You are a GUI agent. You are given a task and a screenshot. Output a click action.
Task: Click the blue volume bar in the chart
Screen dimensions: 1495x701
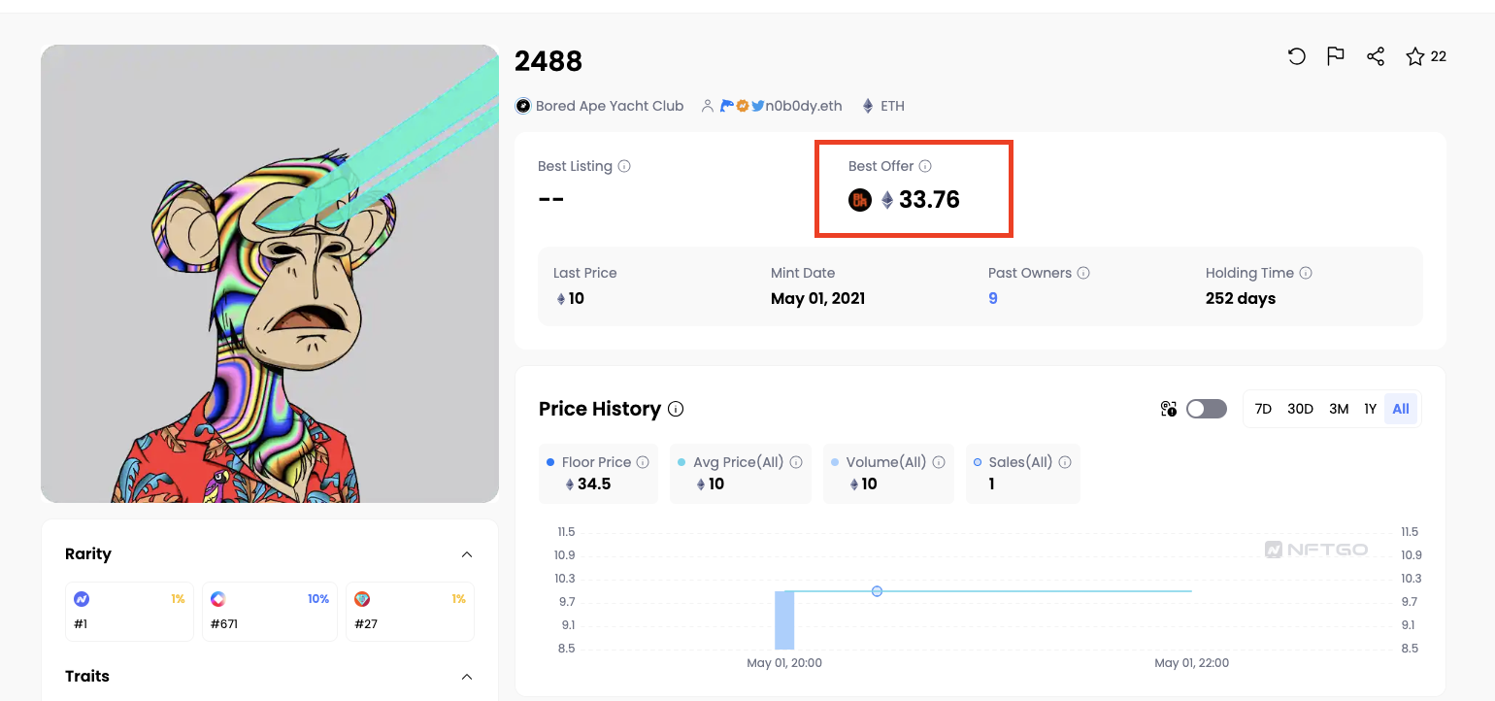[x=784, y=619]
